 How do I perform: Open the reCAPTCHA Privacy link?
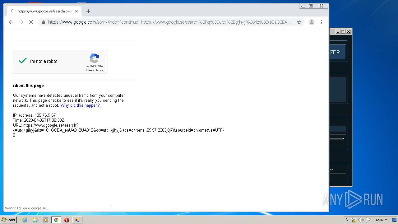click(90, 70)
